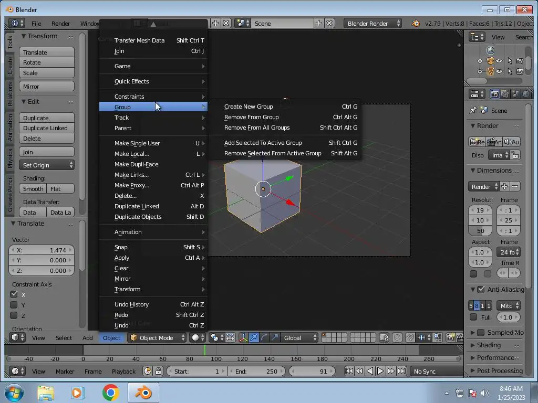
Task: Select the Cube mesh icon in Outliner
Action: click(490, 71)
